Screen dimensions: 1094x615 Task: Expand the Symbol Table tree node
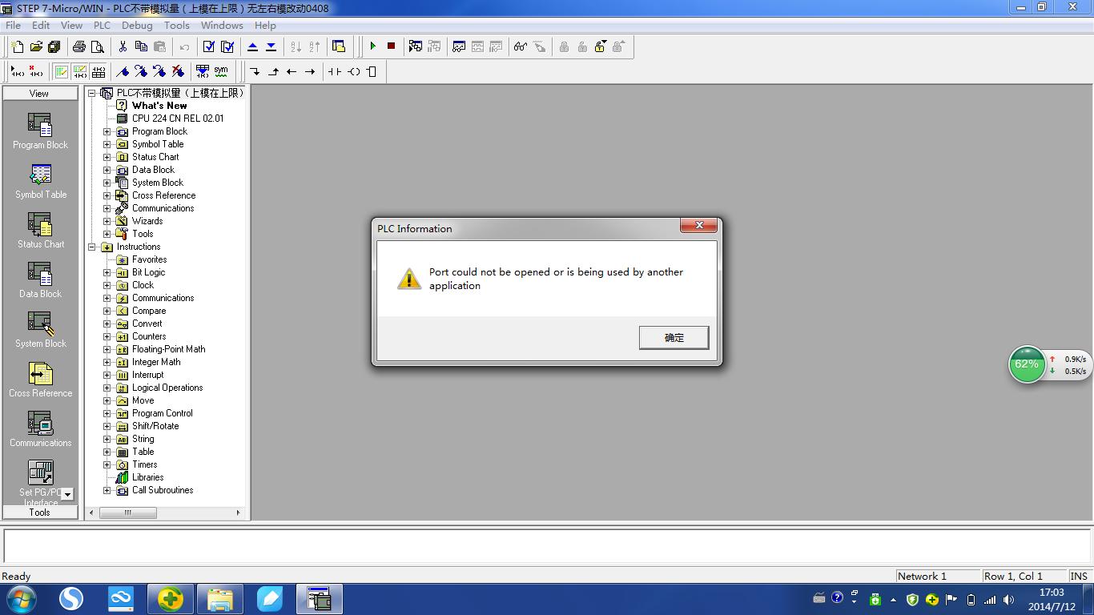pos(107,144)
